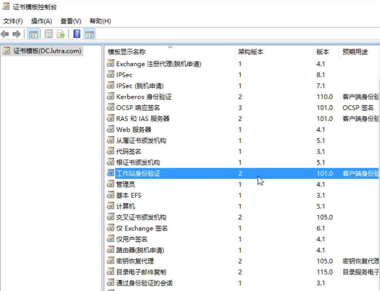Click the 工作站身份验证 template name
Viewport: 380px width, 291px height.
tap(138, 173)
